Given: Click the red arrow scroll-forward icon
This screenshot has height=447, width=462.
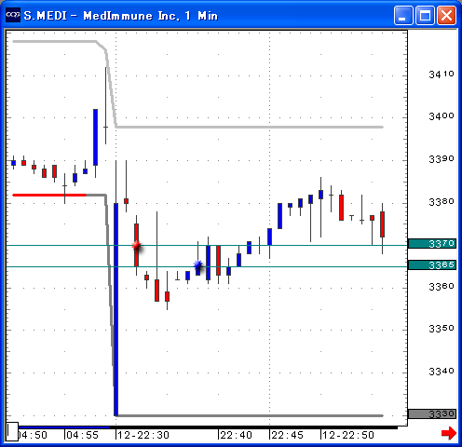Looking at the screenshot, I should tap(449, 433).
